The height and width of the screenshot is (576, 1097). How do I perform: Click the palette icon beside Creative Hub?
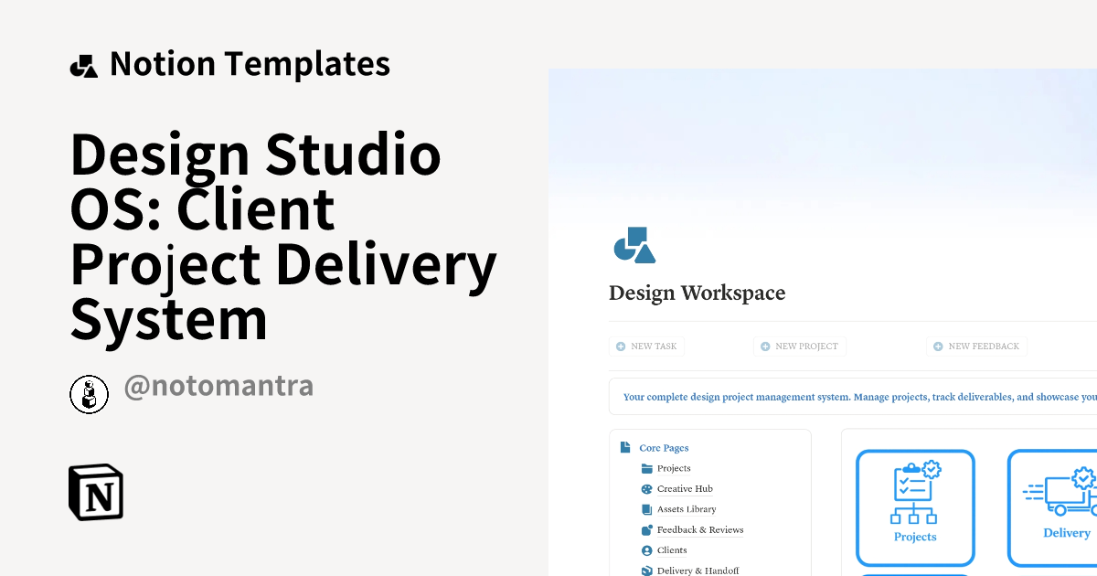coord(647,489)
